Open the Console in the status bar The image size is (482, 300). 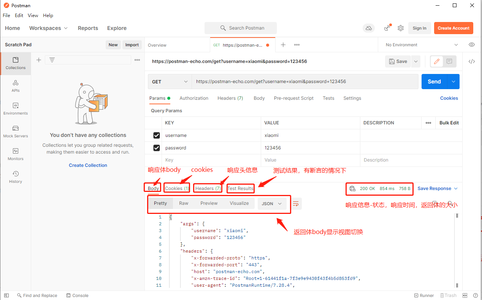click(77, 295)
